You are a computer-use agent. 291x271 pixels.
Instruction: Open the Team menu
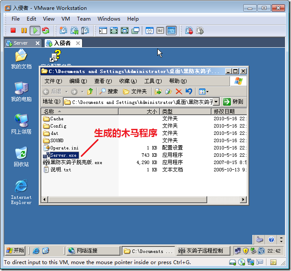click(84, 19)
